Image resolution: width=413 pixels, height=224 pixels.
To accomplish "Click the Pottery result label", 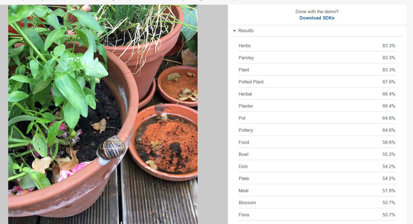I will pos(246,130).
